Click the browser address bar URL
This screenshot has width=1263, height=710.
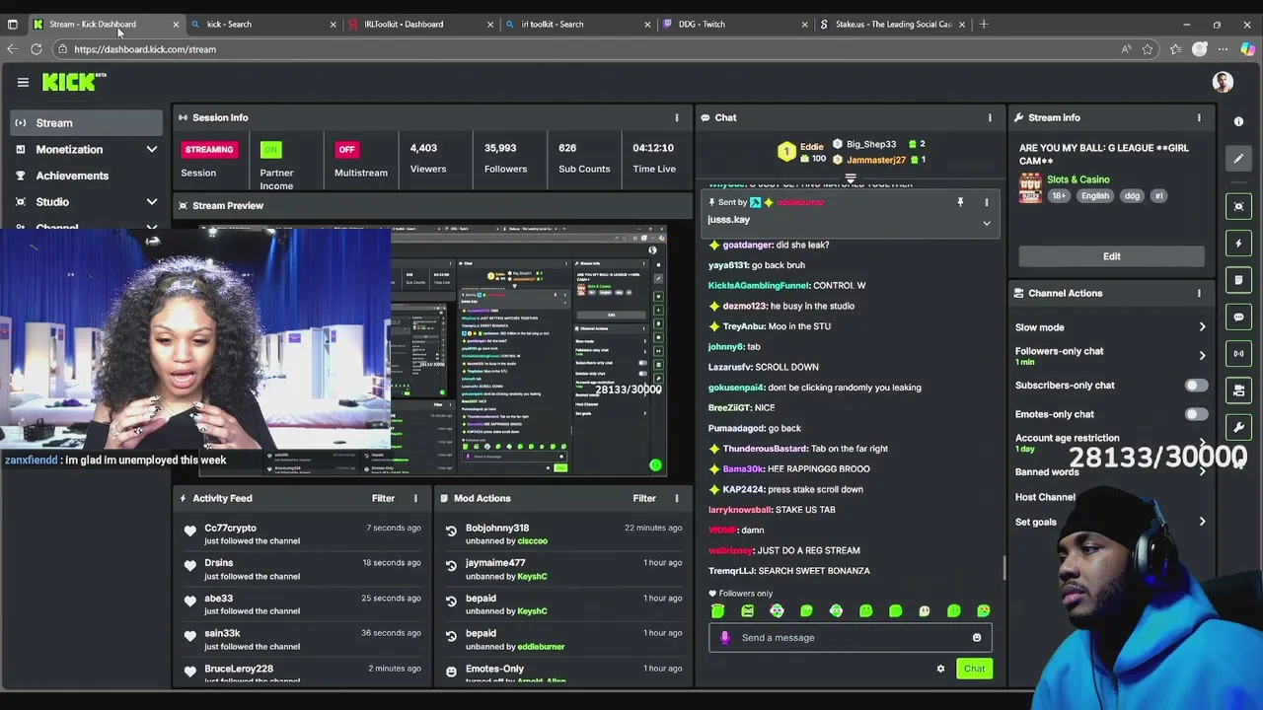click(145, 49)
